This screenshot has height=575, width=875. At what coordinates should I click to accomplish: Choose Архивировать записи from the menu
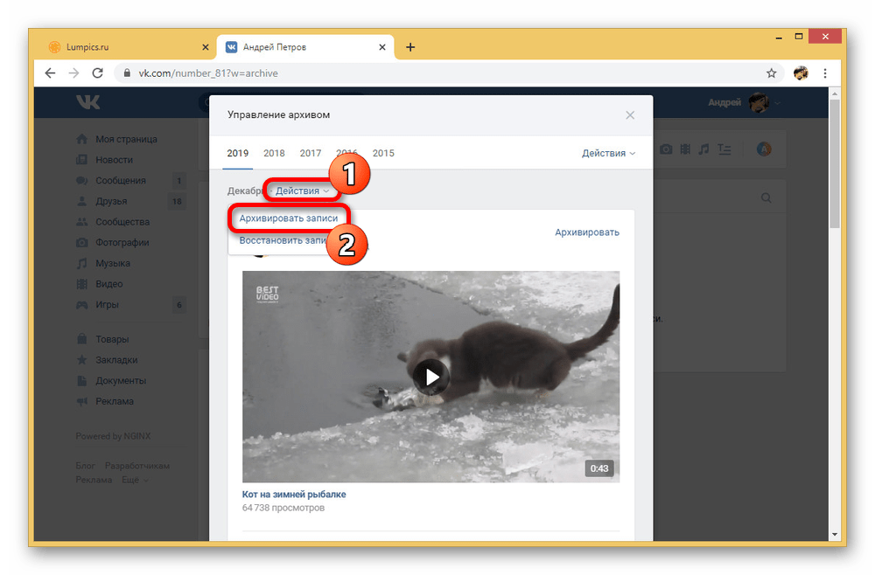click(x=288, y=218)
